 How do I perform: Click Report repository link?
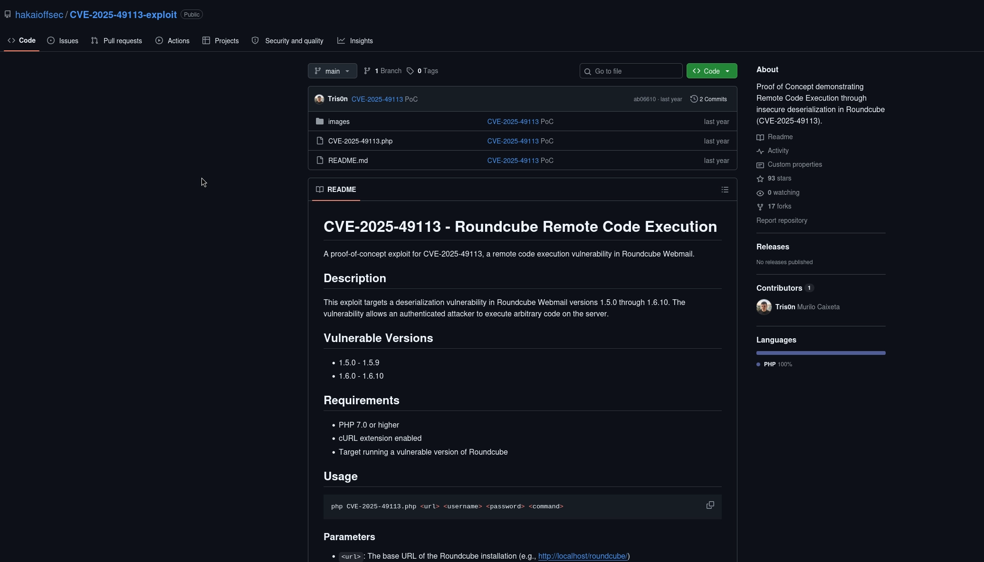[x=782, y=220]
